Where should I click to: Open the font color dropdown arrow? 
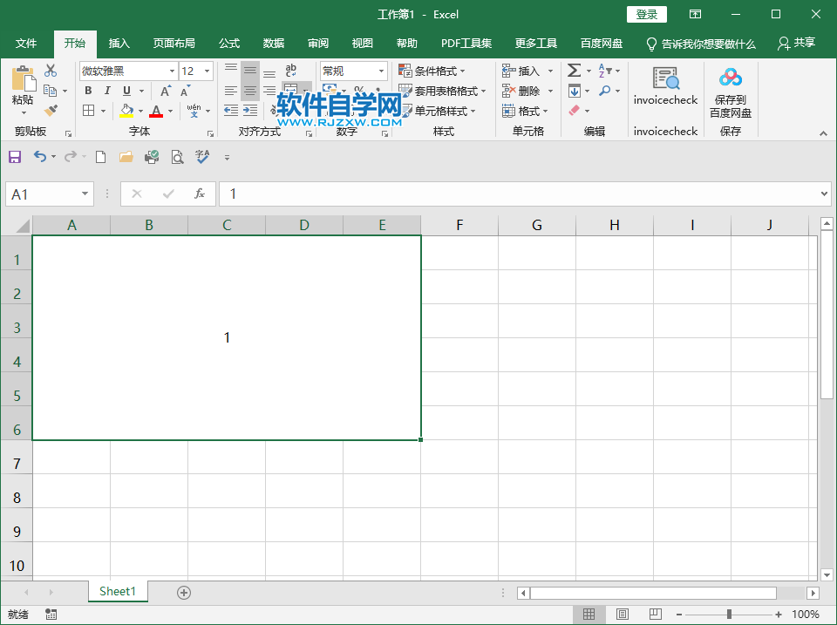168,111
